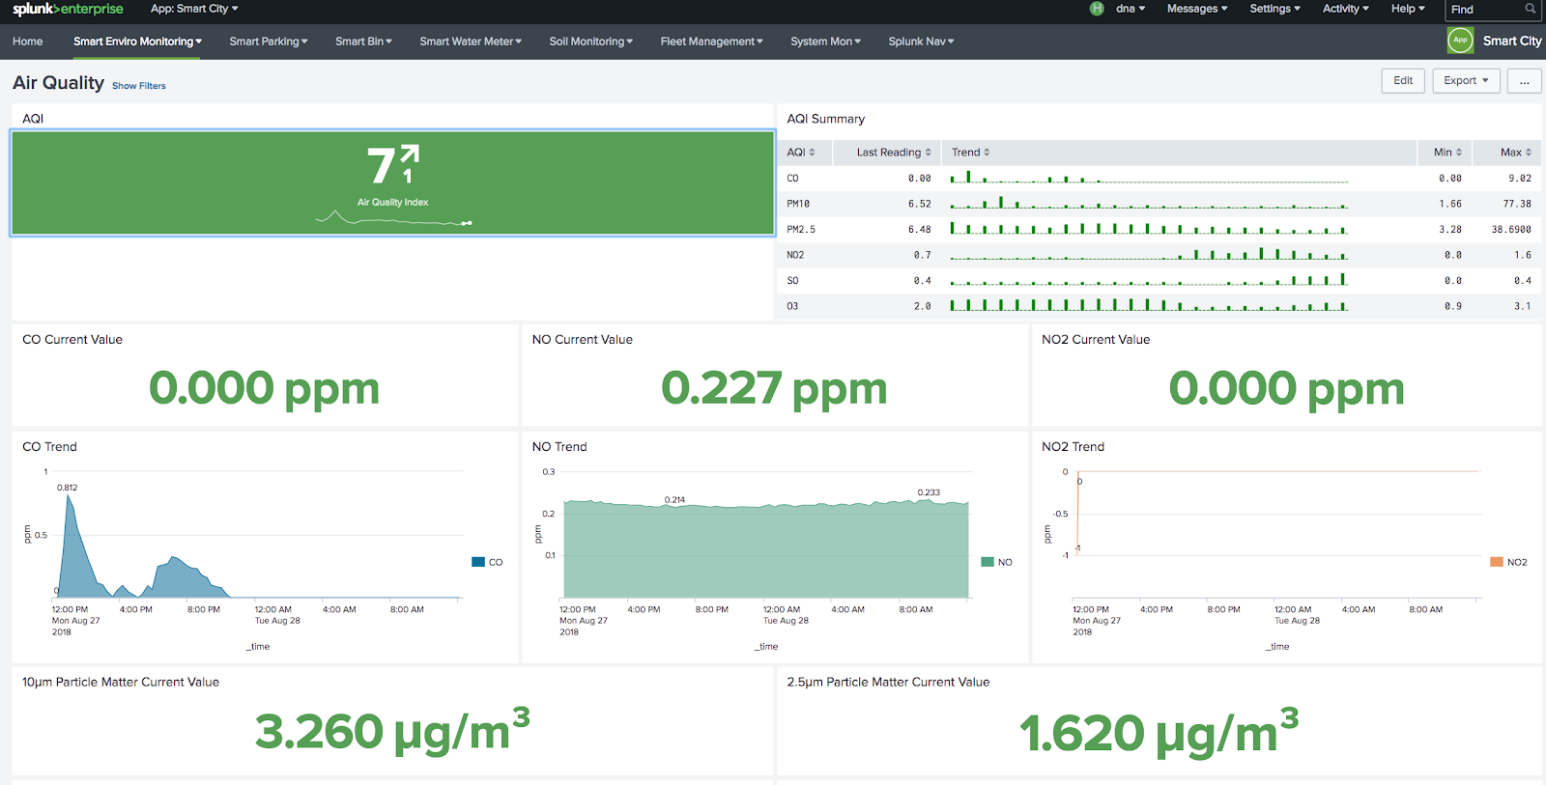1546x785 pixels.
Task: Click the green Smart City App icon
Action: click(1460, 41)
